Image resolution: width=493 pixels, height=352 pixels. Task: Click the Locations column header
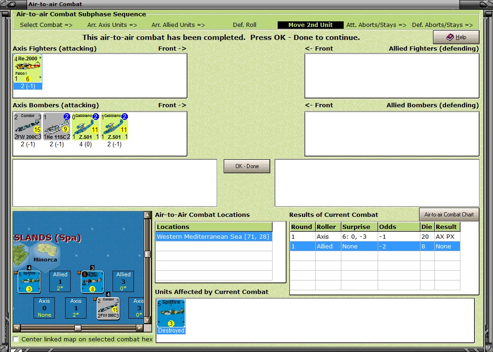tap(214, 227)
